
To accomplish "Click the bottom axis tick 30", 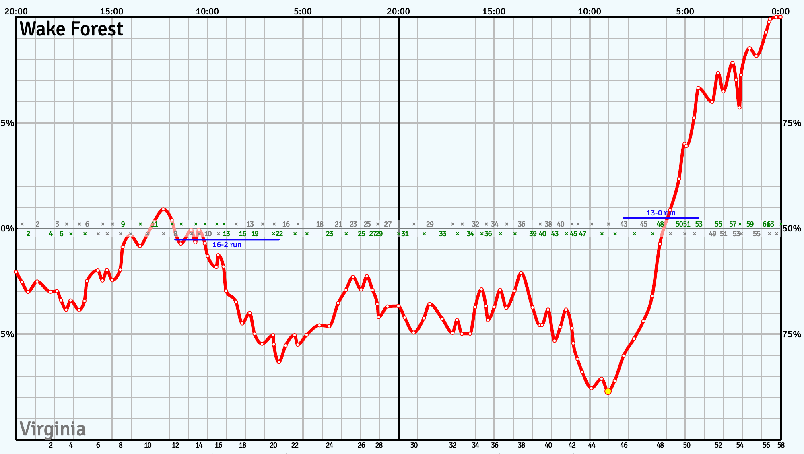I will tap(414, 445).
